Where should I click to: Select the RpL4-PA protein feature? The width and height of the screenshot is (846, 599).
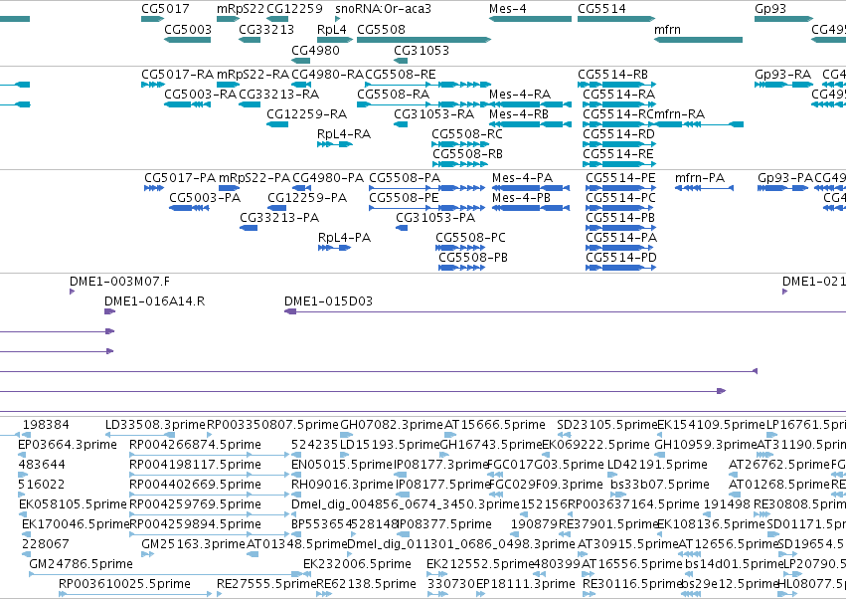tap(334, 248)
